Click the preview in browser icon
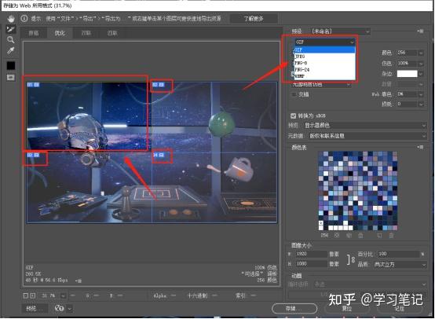 [59, 308]
